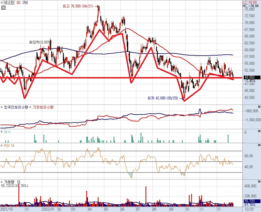Toggle the square marker beside 넥스틴
Screen dimensions: 261x212
pos(1,3)
